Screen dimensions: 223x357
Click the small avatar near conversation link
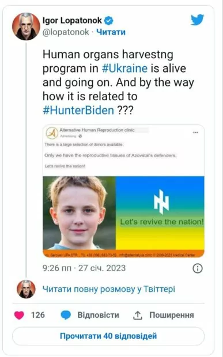coord(26,289)
